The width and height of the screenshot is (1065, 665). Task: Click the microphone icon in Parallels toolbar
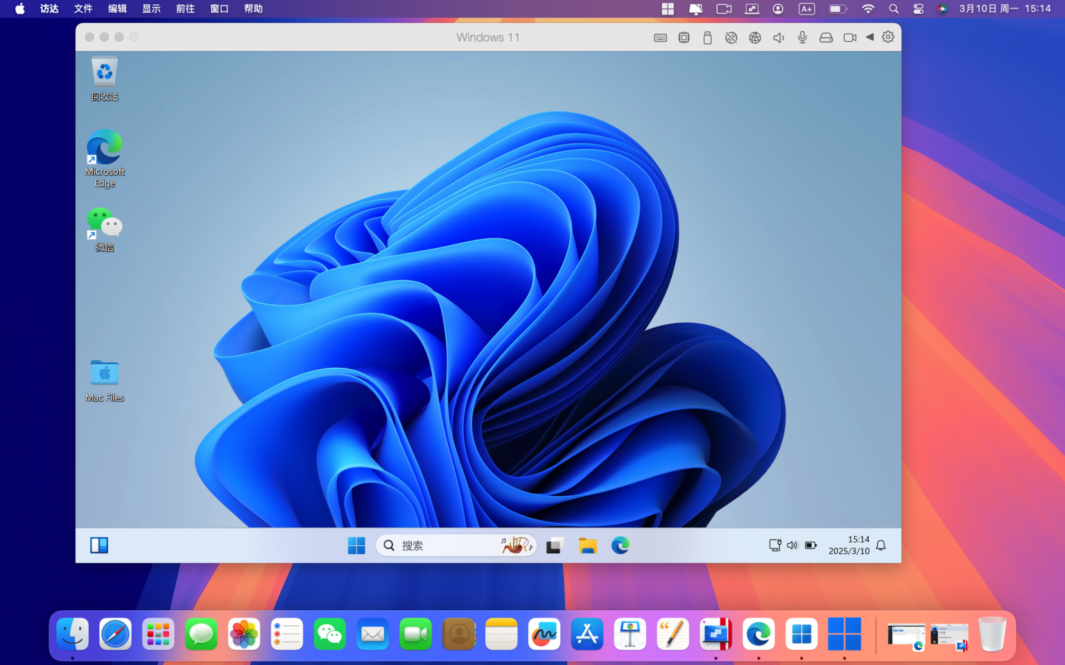802,37
